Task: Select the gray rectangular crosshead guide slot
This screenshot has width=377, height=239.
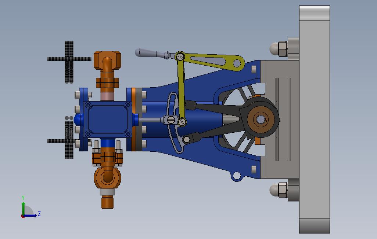Action: click(283, 119)
